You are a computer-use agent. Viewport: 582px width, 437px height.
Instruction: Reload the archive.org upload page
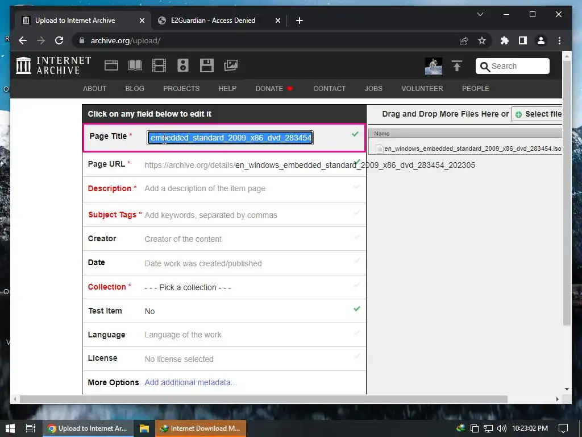point(59,40)
